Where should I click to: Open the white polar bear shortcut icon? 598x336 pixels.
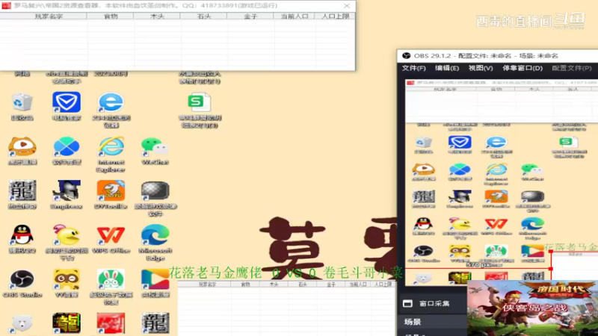(22, 324)
